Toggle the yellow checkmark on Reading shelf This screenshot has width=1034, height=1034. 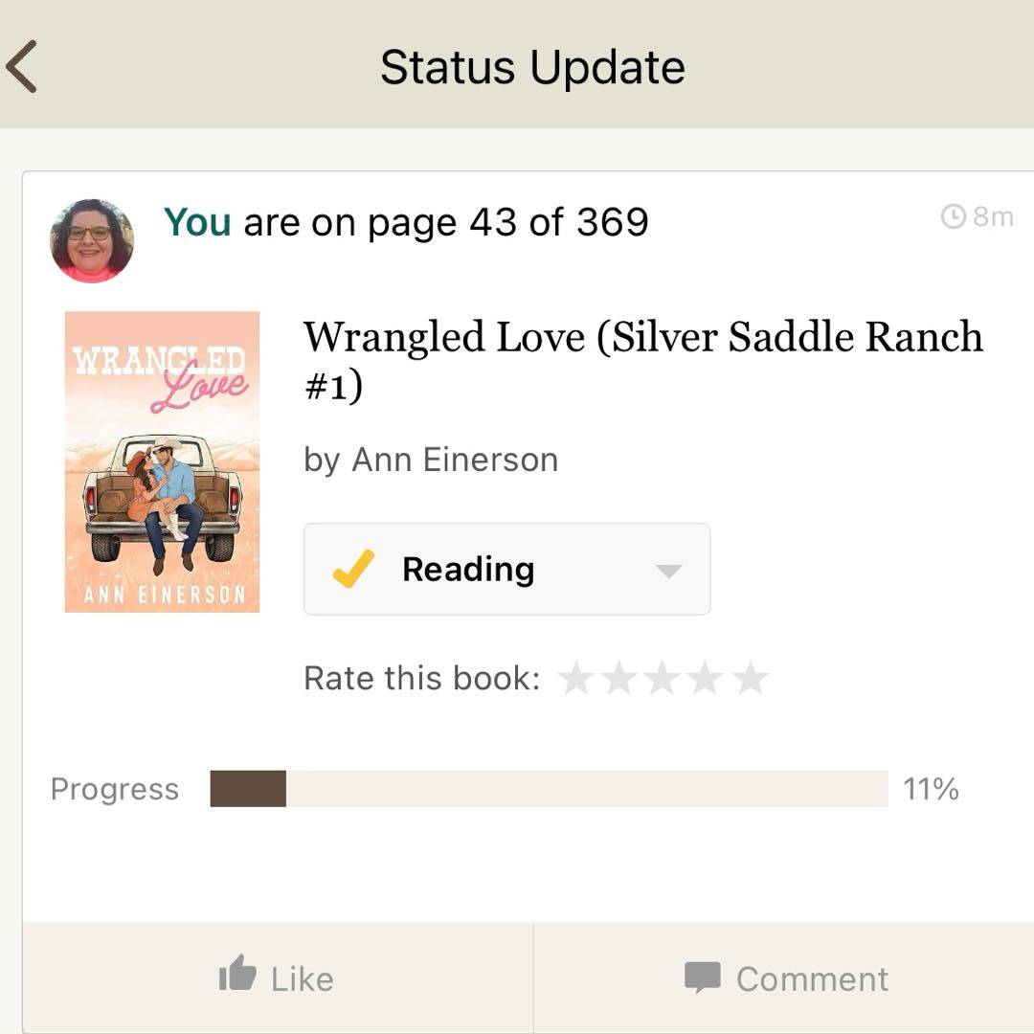[x=352, y=570]
